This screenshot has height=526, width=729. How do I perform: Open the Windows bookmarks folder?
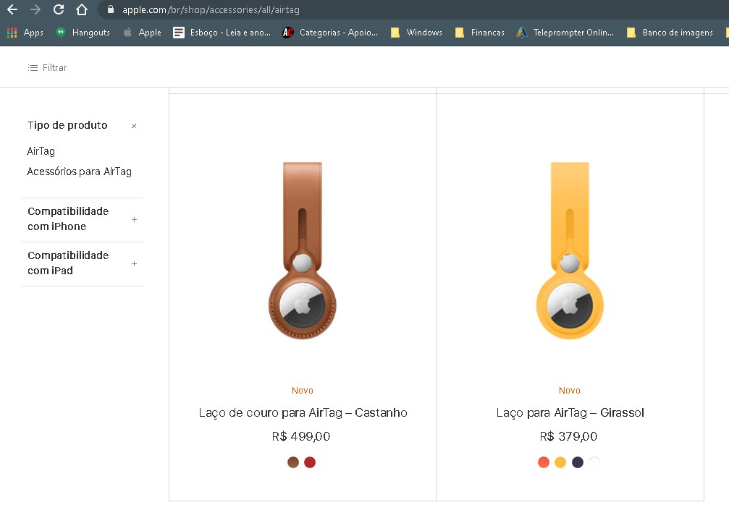pyautogui.click(x=416, y=32)
